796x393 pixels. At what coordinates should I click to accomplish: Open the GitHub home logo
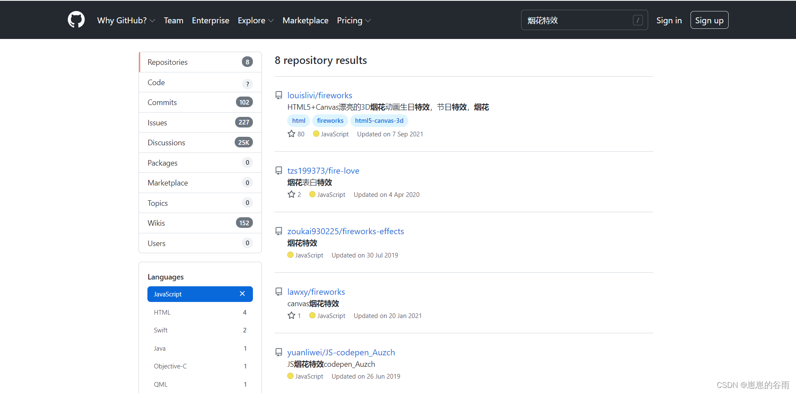(76, 20)
